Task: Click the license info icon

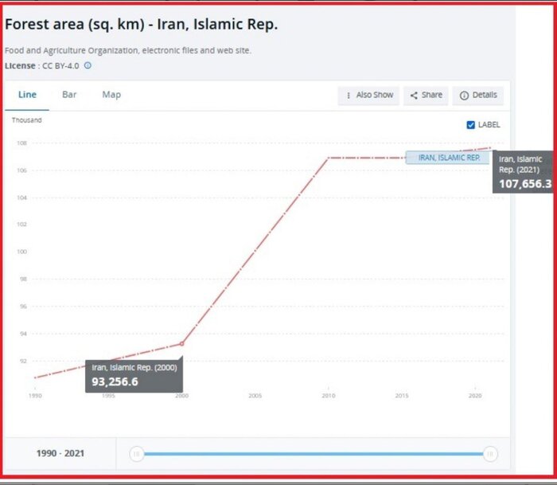Action: tap(88, 65)
